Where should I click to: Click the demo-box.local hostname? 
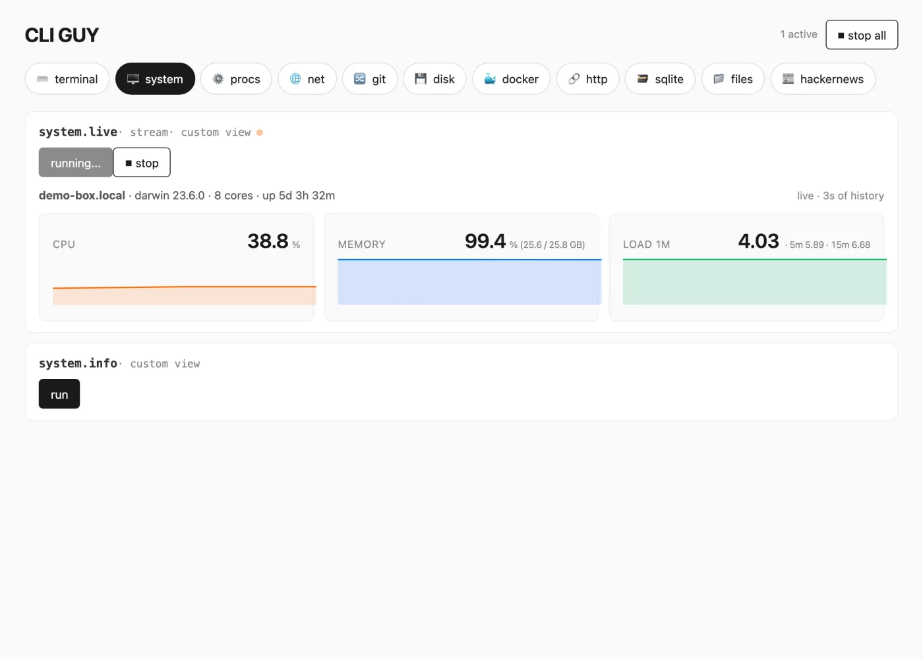(82, 196)
